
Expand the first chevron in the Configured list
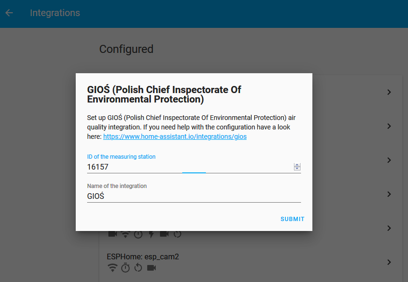(389, 92)
